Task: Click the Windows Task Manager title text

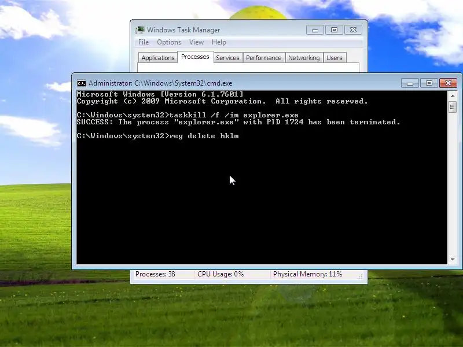Action: (x=183, y=30)
